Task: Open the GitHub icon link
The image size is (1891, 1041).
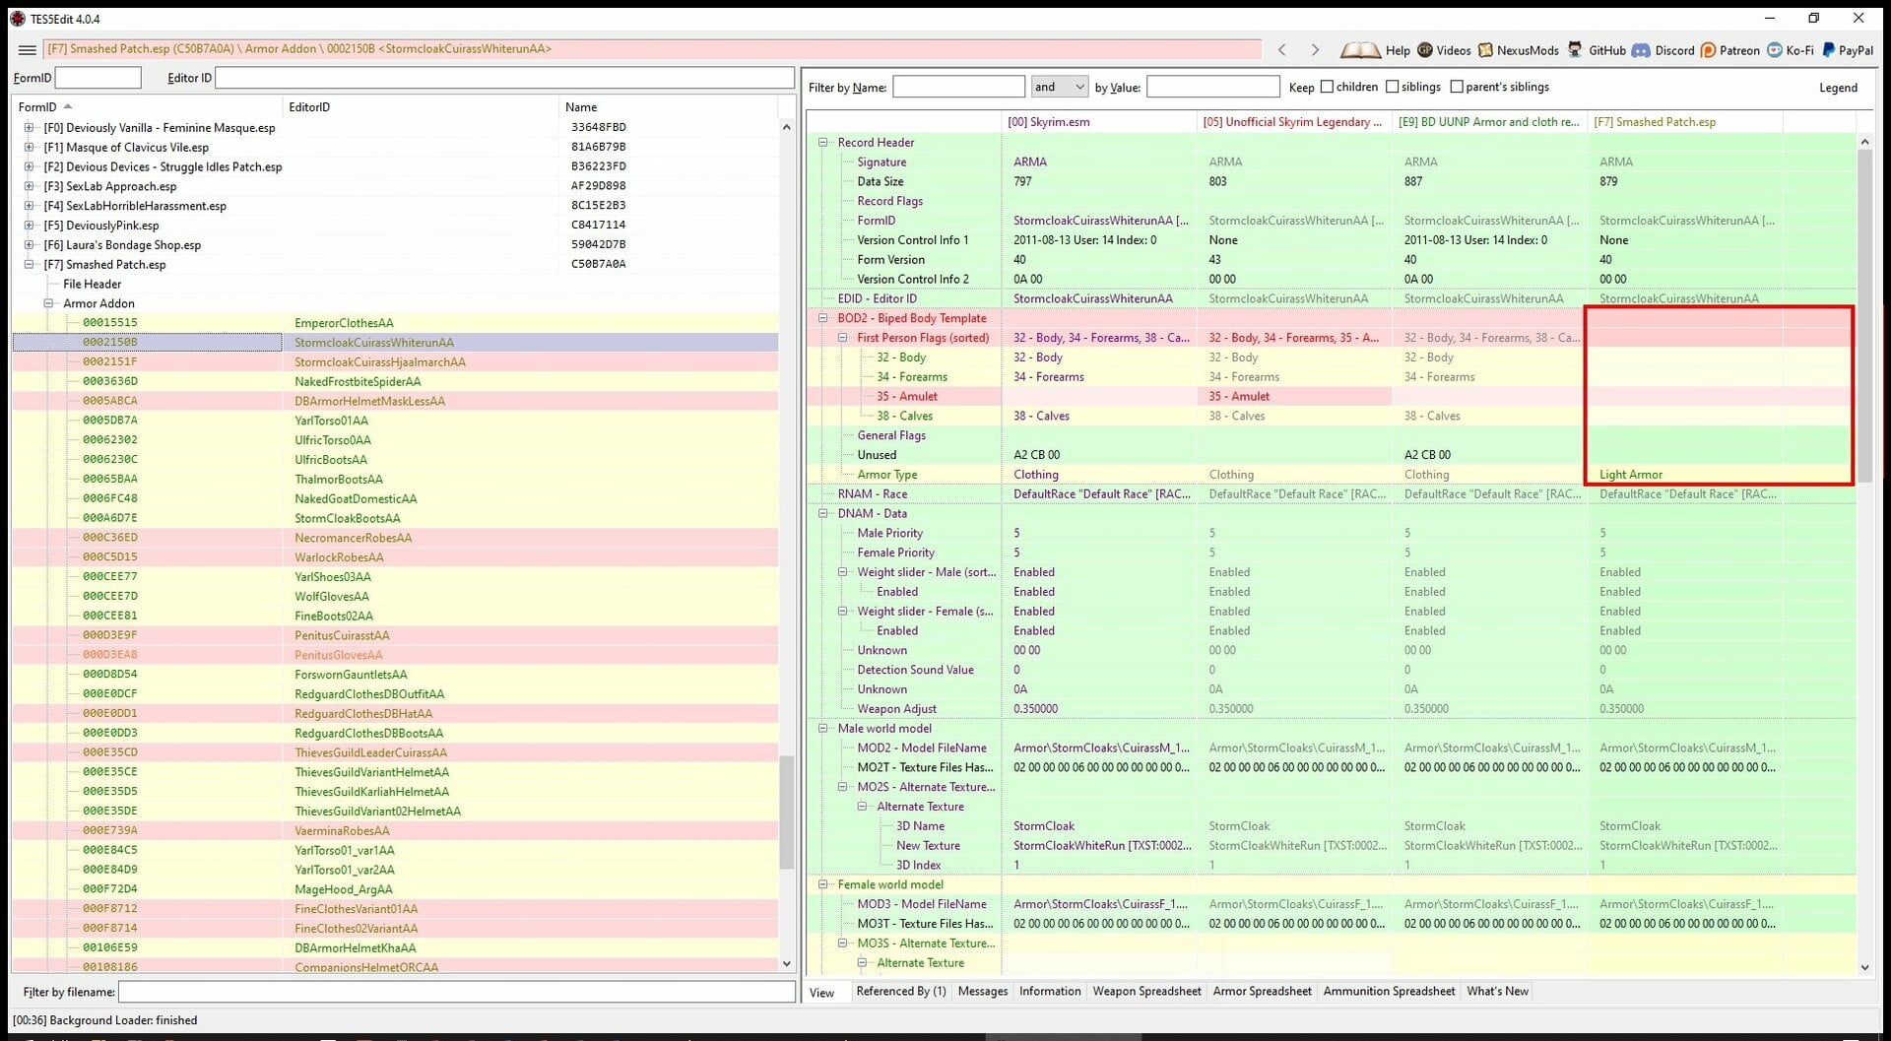Action: pos(1576,50)
